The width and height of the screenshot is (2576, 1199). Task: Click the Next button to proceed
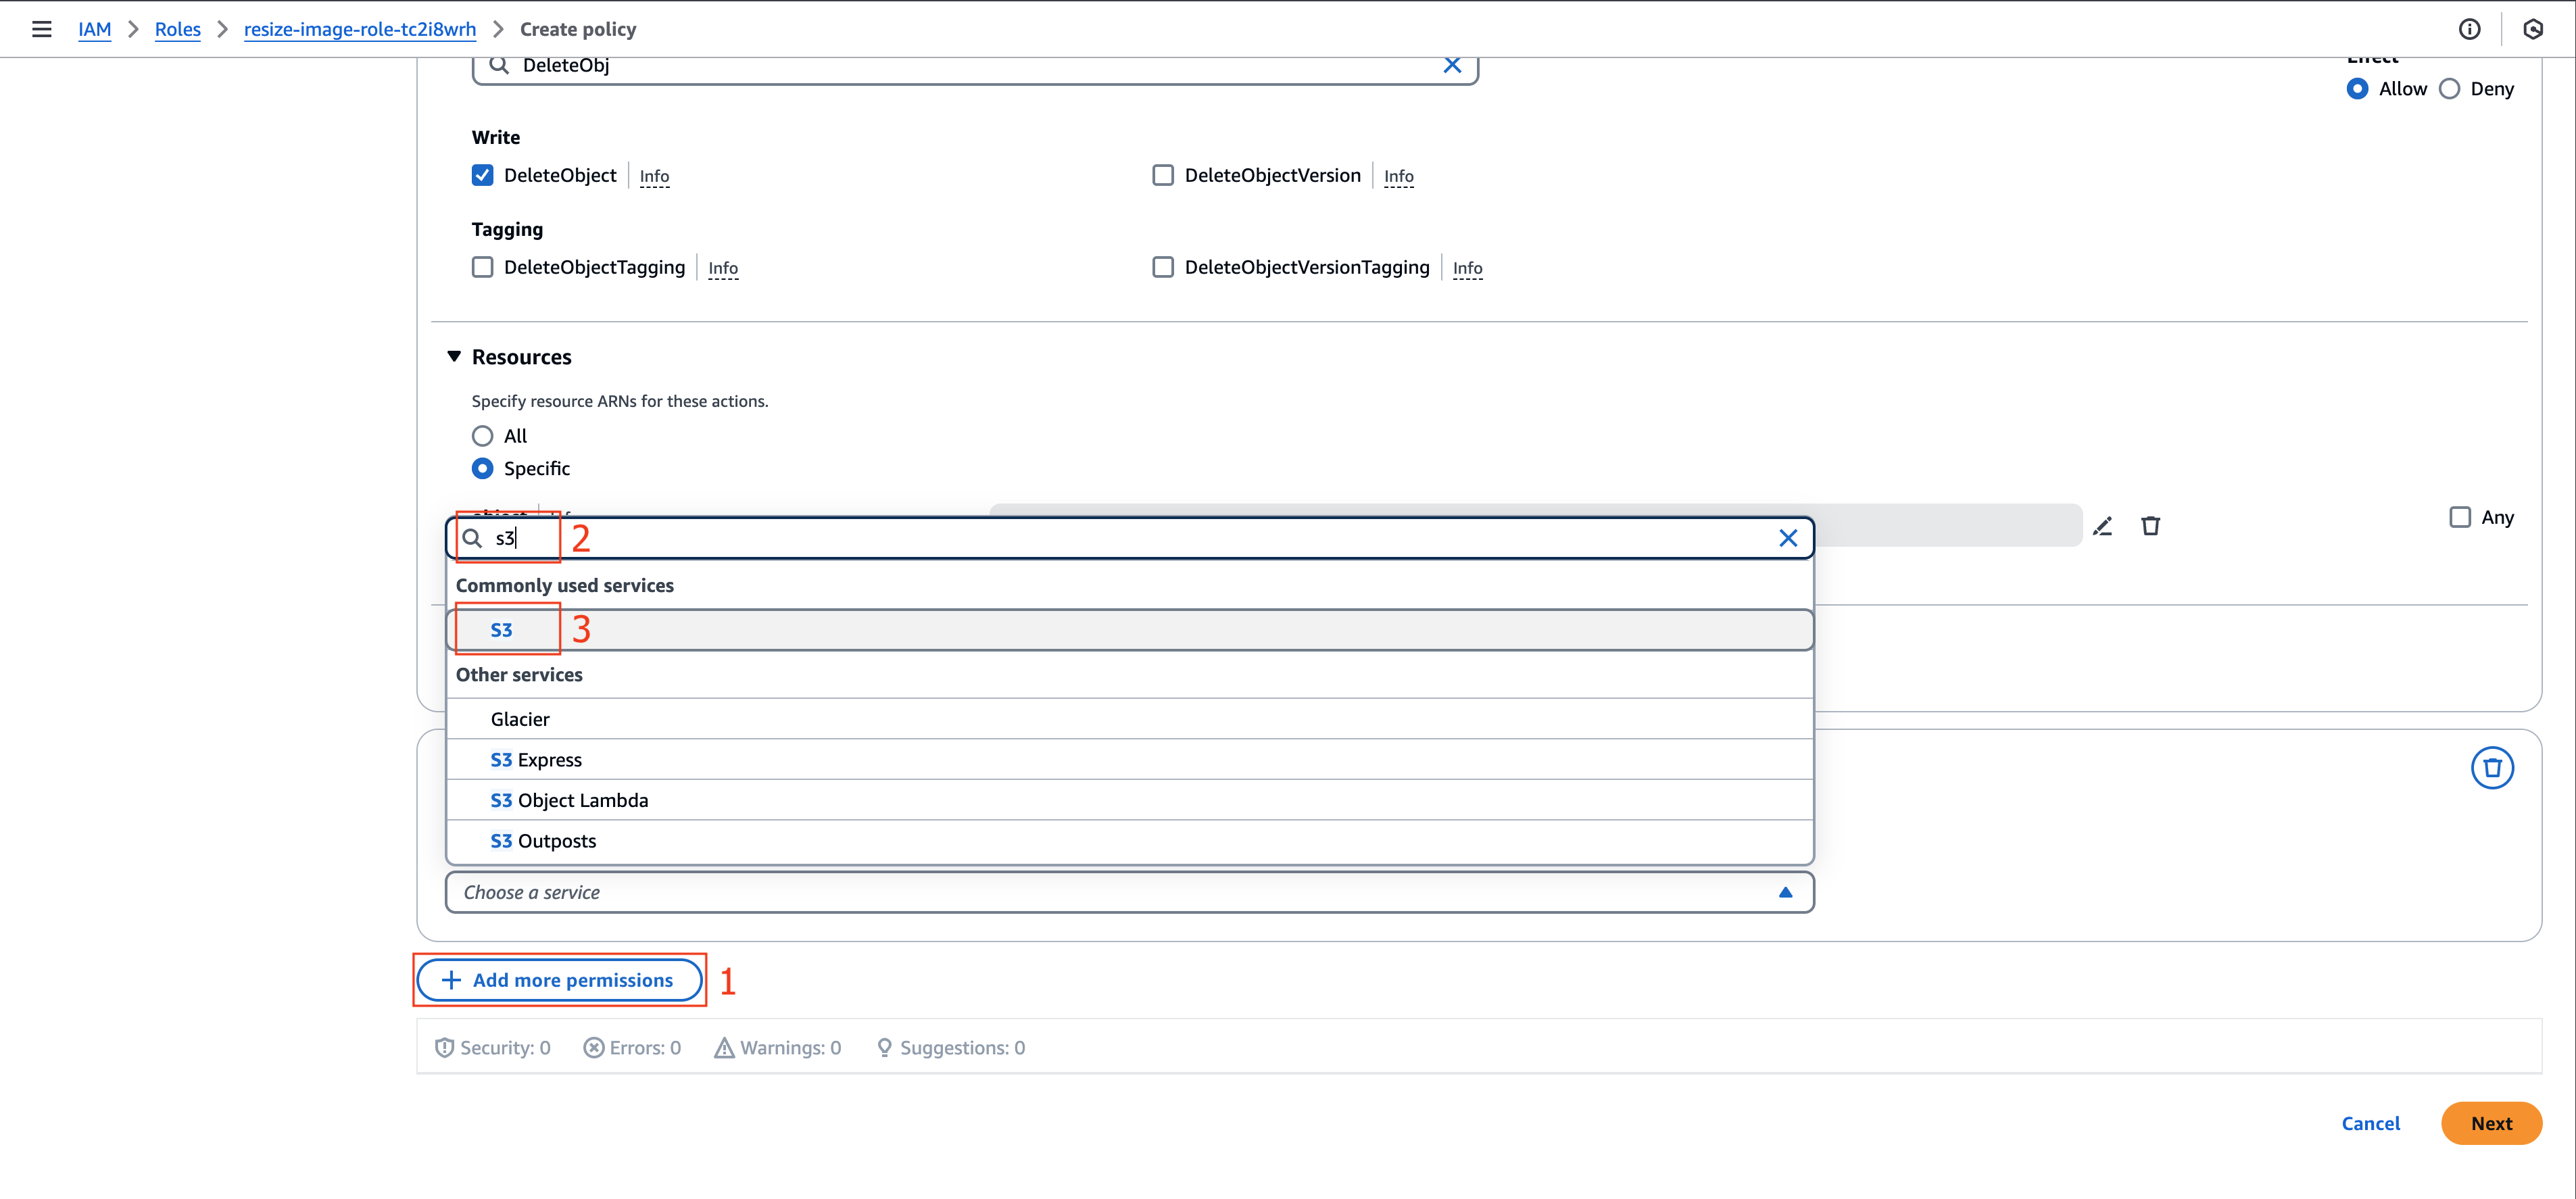[x=2491, y=1122]
